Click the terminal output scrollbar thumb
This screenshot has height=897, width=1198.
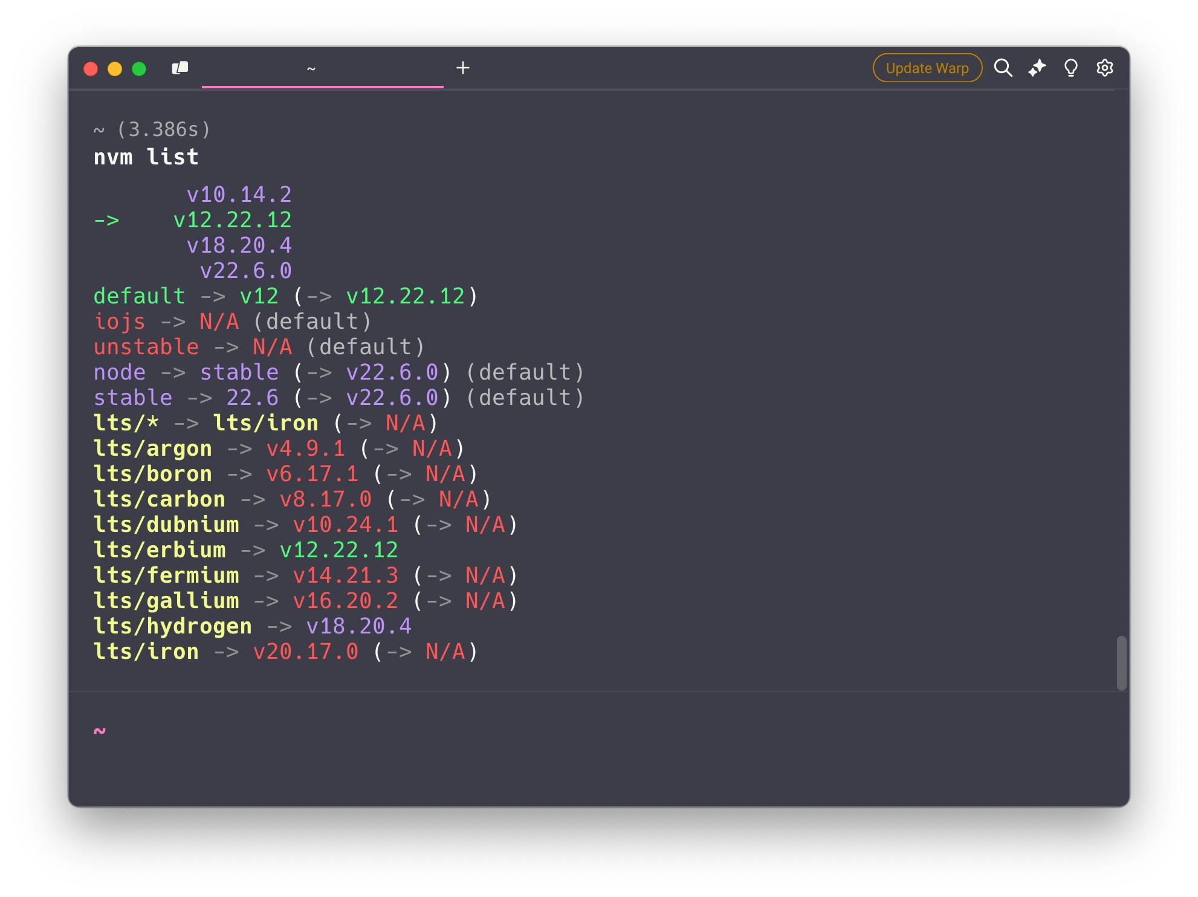[1121, 662]
